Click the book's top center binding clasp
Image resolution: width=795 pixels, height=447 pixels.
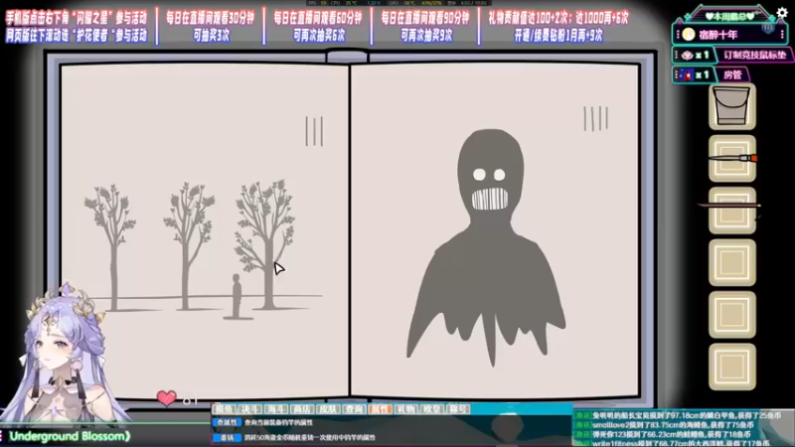[x=347, y=56]
